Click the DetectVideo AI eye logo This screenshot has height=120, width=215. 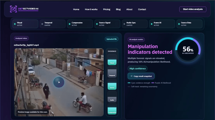click(x=13, y=9)
